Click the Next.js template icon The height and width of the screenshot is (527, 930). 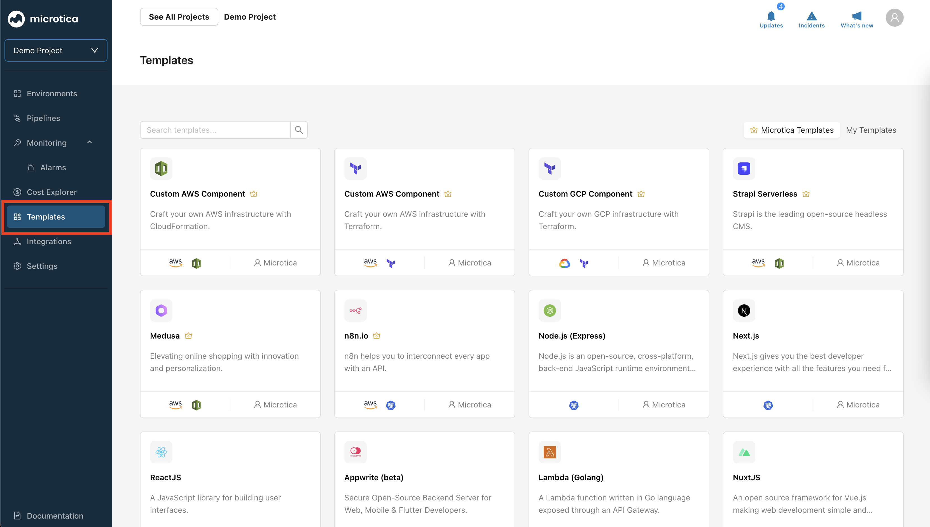point(744,310)
